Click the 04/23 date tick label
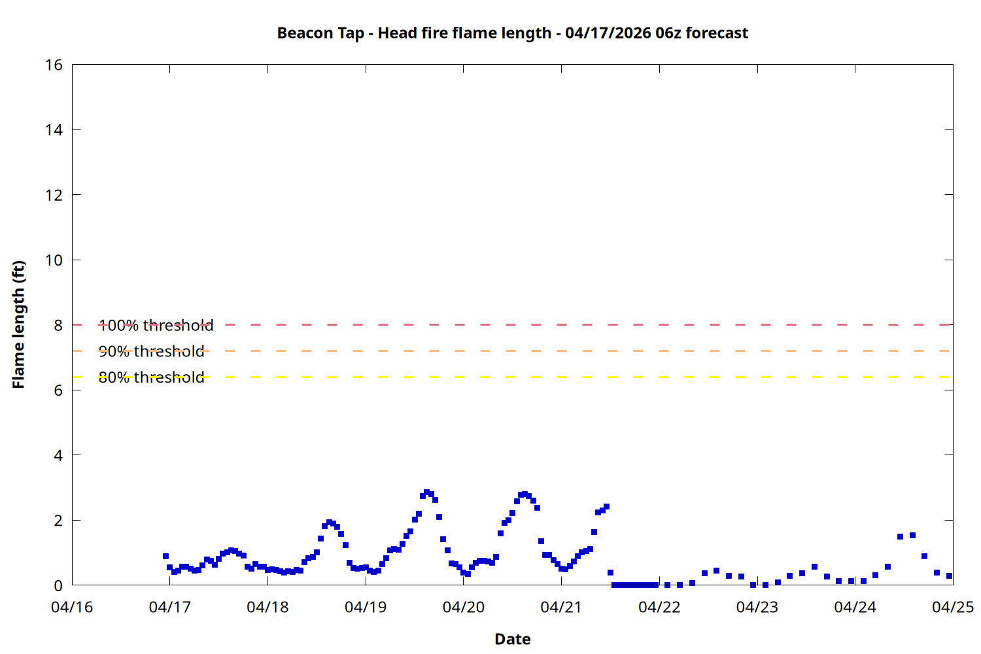This screenshot has height=654, width=981. [757, 607]
